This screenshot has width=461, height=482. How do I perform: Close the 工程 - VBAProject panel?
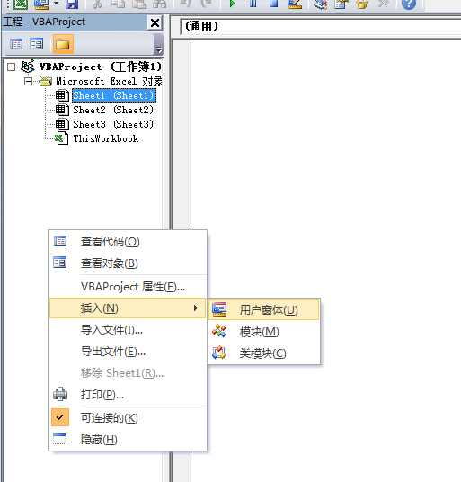pos(155,22)
